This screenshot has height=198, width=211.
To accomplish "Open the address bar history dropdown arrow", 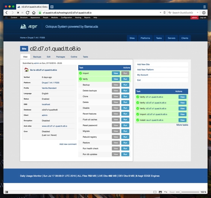I will click(x=160, y=13).
